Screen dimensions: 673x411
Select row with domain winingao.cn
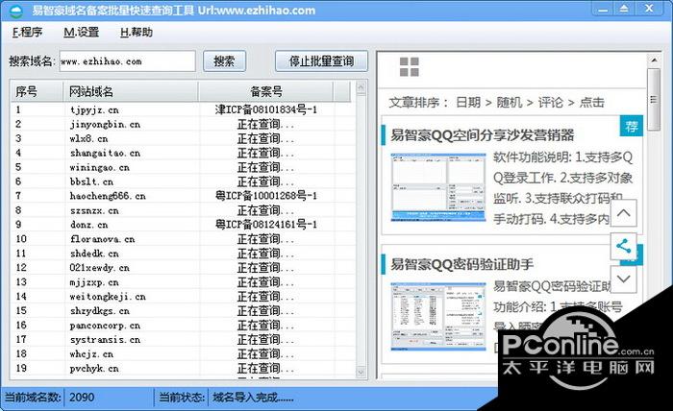183,167
